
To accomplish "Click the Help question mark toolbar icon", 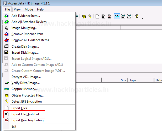I will [x=137, y=16].
